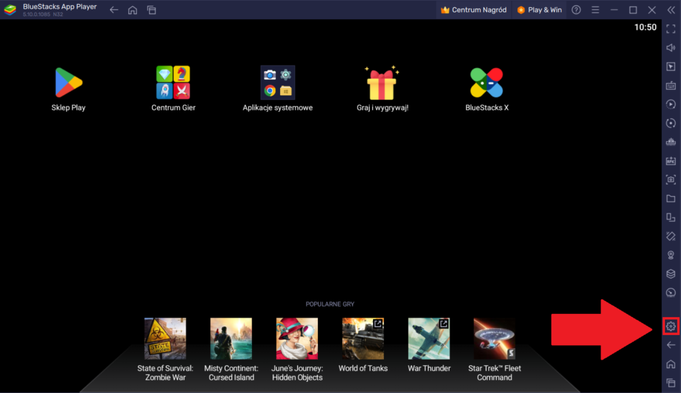681x393 pixels.
Task: Open the location tool in the sidebar
Action: click(671, 255)
